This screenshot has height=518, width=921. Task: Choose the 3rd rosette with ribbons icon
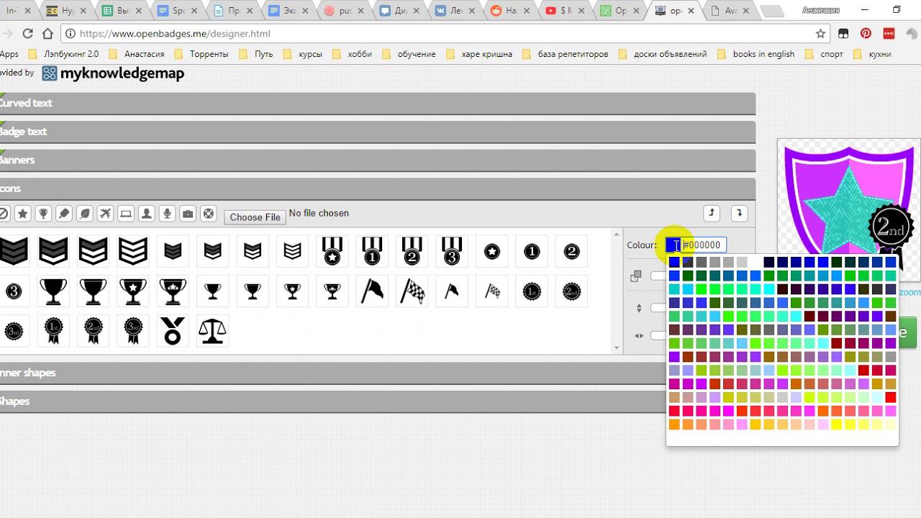[x=133, y=331]
